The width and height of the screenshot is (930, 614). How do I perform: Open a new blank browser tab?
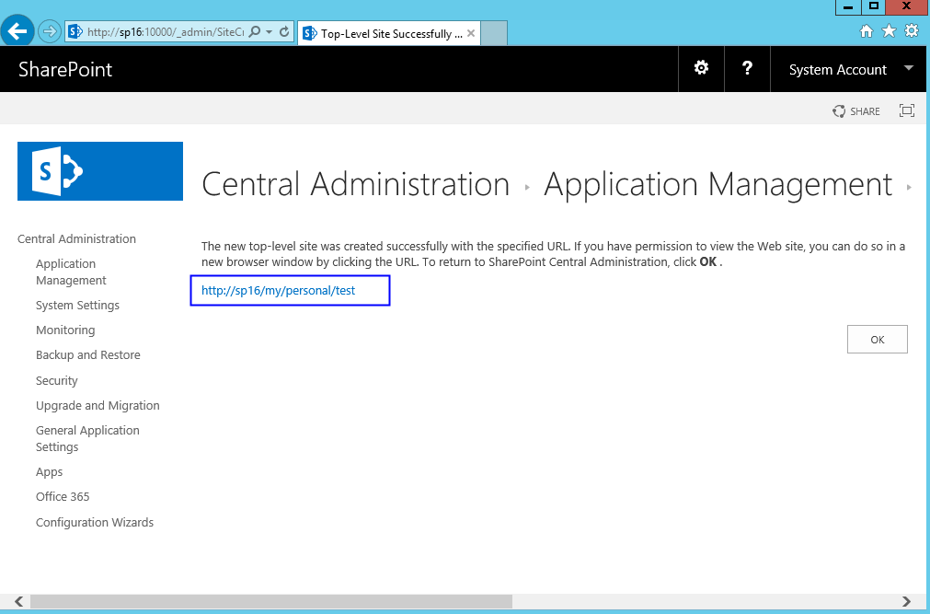pyautogui.click(x=494, y=33)
